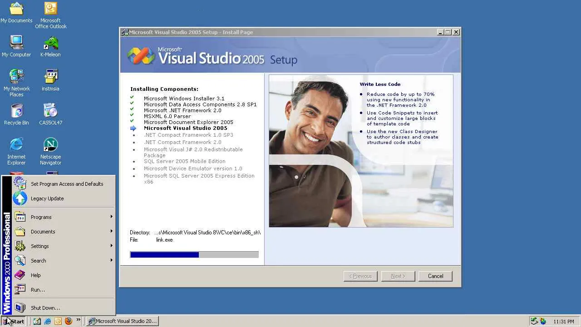The width and height of the screenshot is (581, 327).
Task: Click 'Microsoft SQL Server 2005 Express Edition x86'
Action: 199,178
